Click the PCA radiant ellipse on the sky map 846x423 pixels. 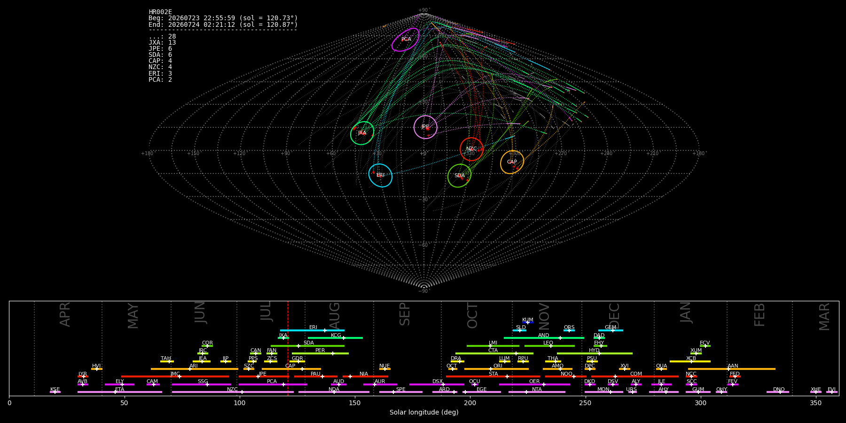[406, 39]
